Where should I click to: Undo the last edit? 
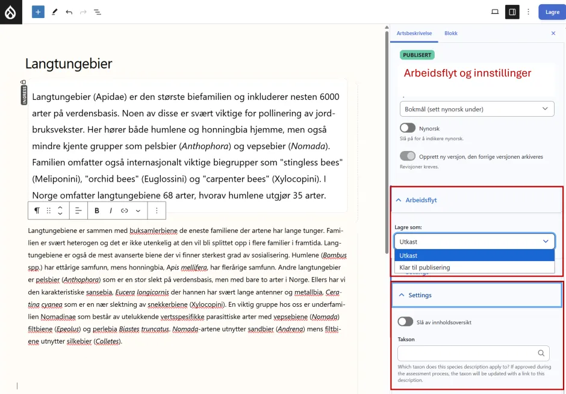pyautogui.click(x=69, y=12)
